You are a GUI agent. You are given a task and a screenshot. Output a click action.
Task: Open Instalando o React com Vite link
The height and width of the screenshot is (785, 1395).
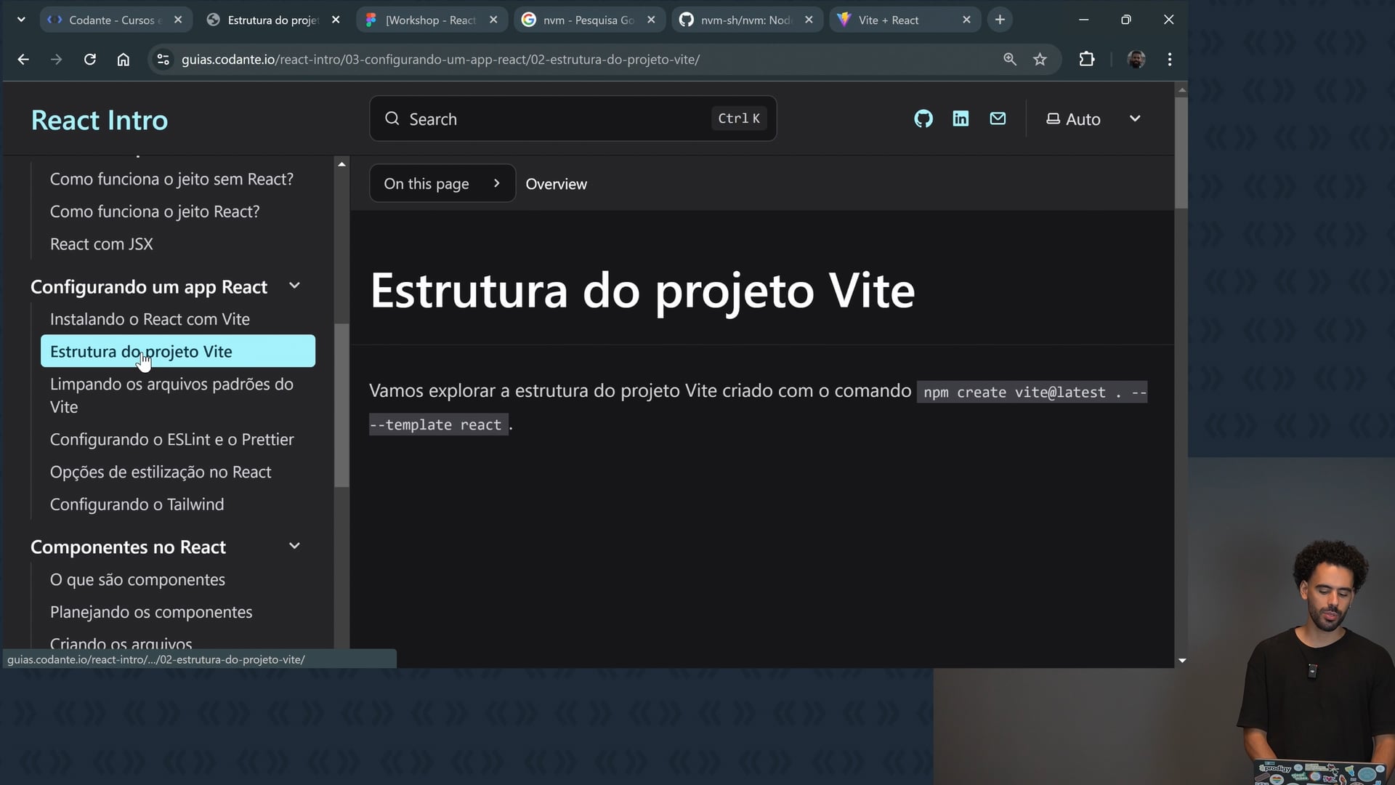click(x=150, y=319)
